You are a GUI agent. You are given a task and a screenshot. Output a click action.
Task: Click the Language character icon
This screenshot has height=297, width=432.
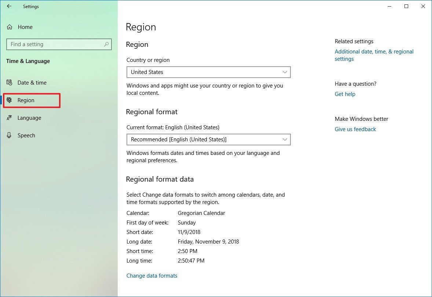[x=10, y=118]
